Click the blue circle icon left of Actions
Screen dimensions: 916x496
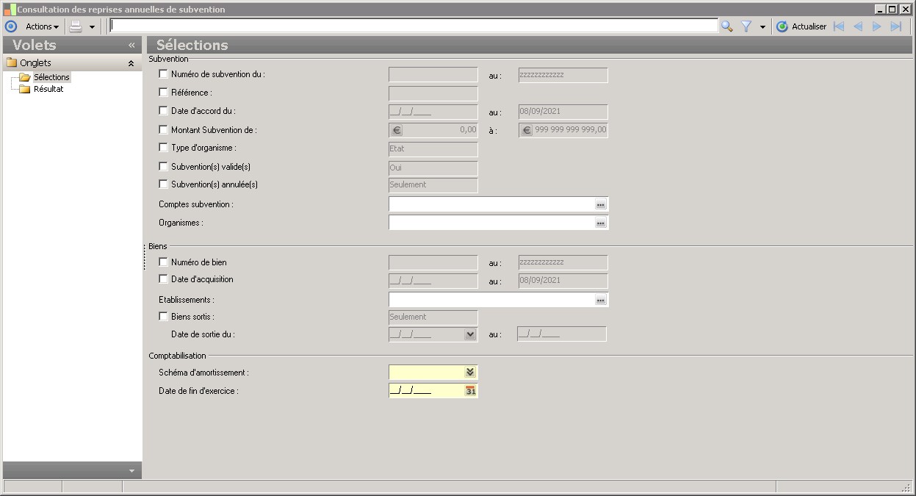point(10,26)
